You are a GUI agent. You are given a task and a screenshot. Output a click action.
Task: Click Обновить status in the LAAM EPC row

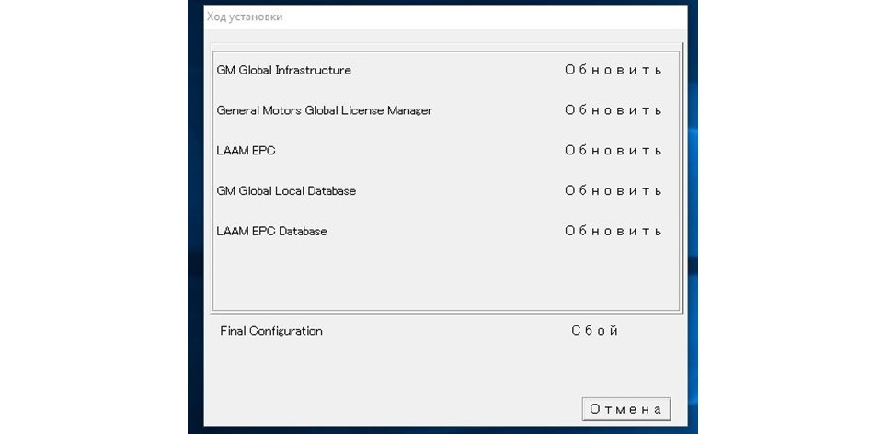(x=614, y=151)
